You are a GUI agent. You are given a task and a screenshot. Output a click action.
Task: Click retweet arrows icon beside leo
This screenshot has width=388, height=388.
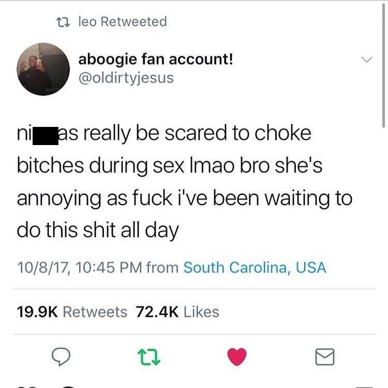click(x=63, y=22)
